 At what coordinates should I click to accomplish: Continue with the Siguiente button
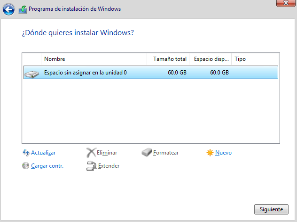[x=271, y=209]
